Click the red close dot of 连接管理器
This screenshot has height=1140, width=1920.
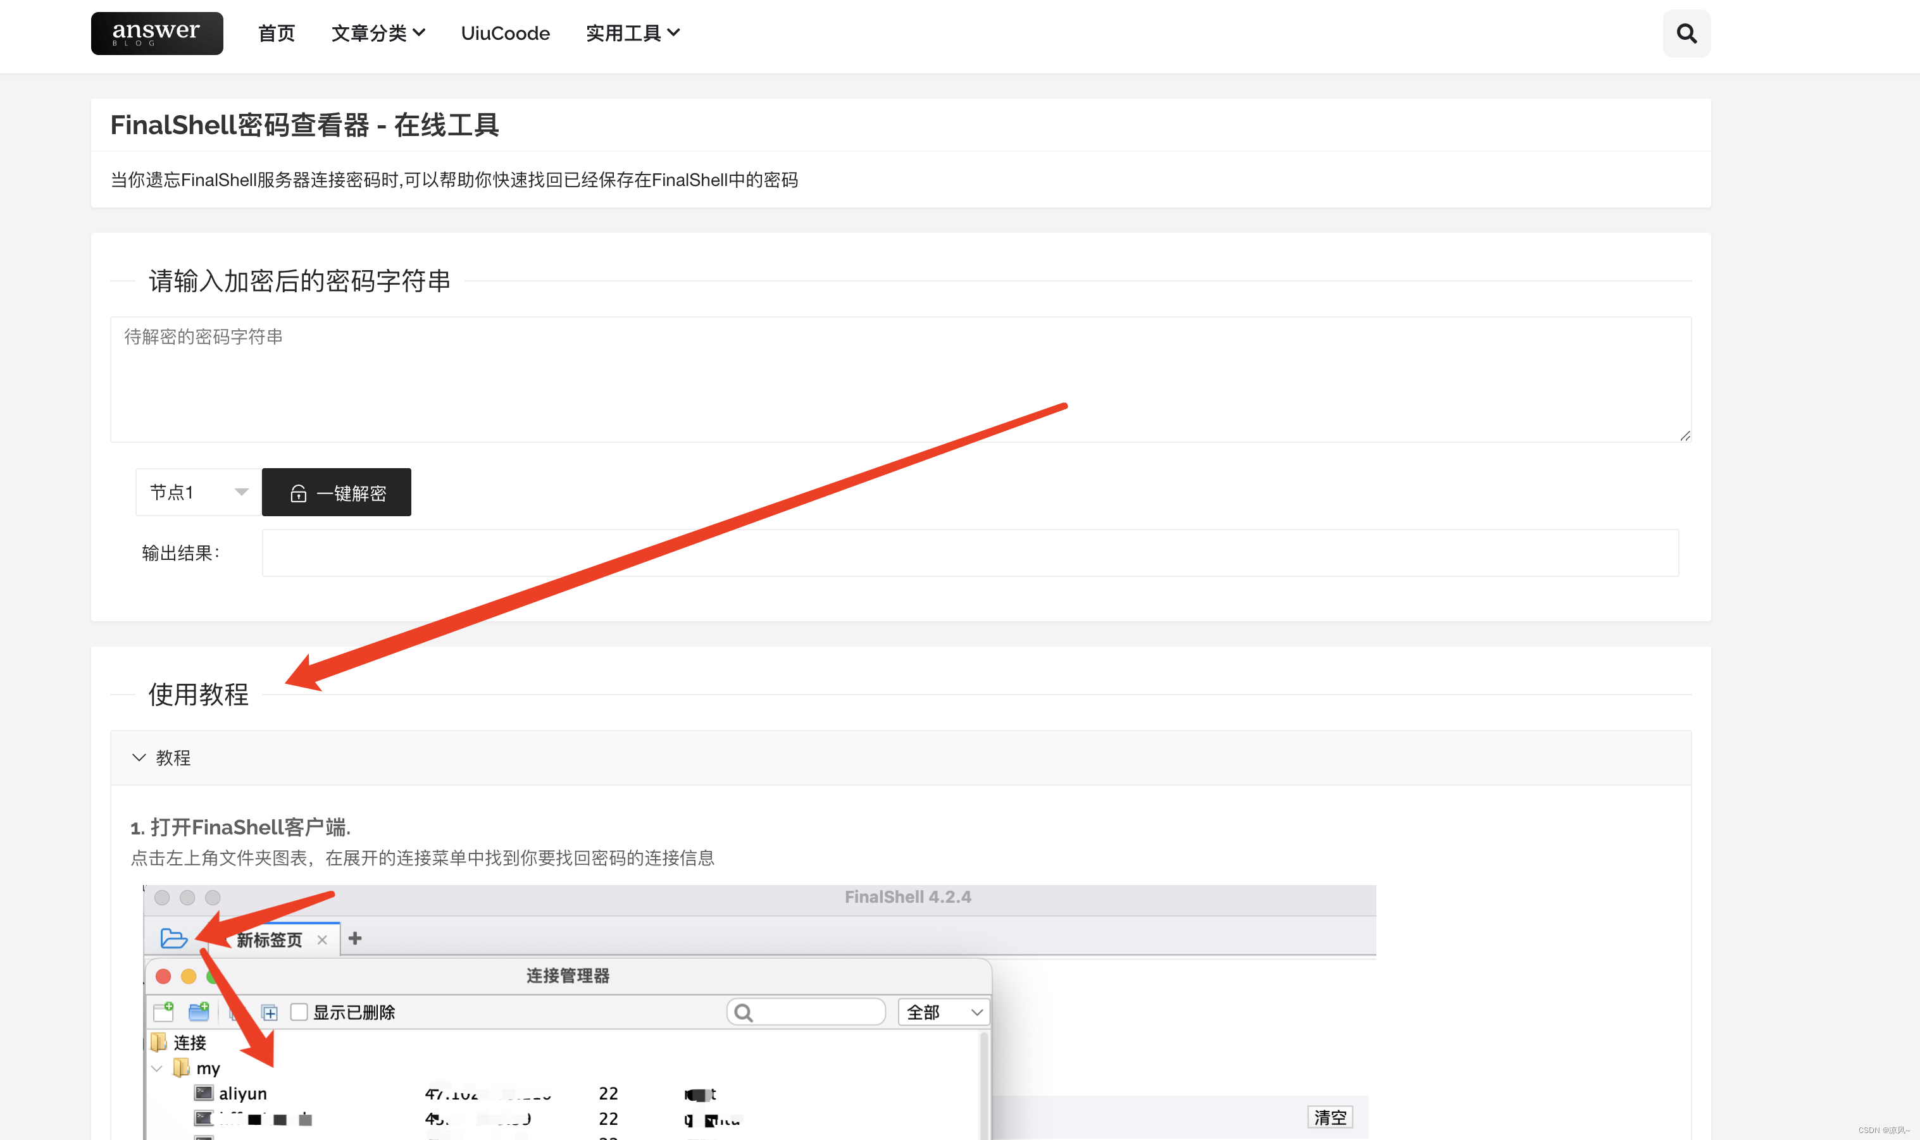pyautogui.click(x=163, y=976)
